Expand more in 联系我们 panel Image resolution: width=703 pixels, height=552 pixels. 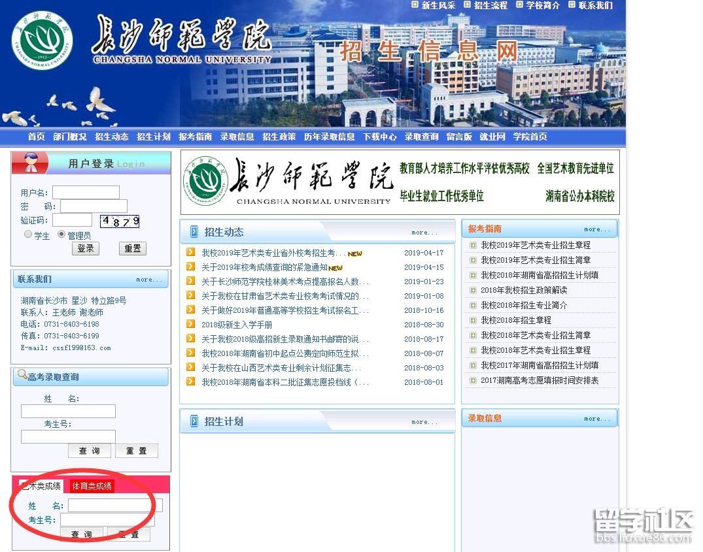(148, 280)
